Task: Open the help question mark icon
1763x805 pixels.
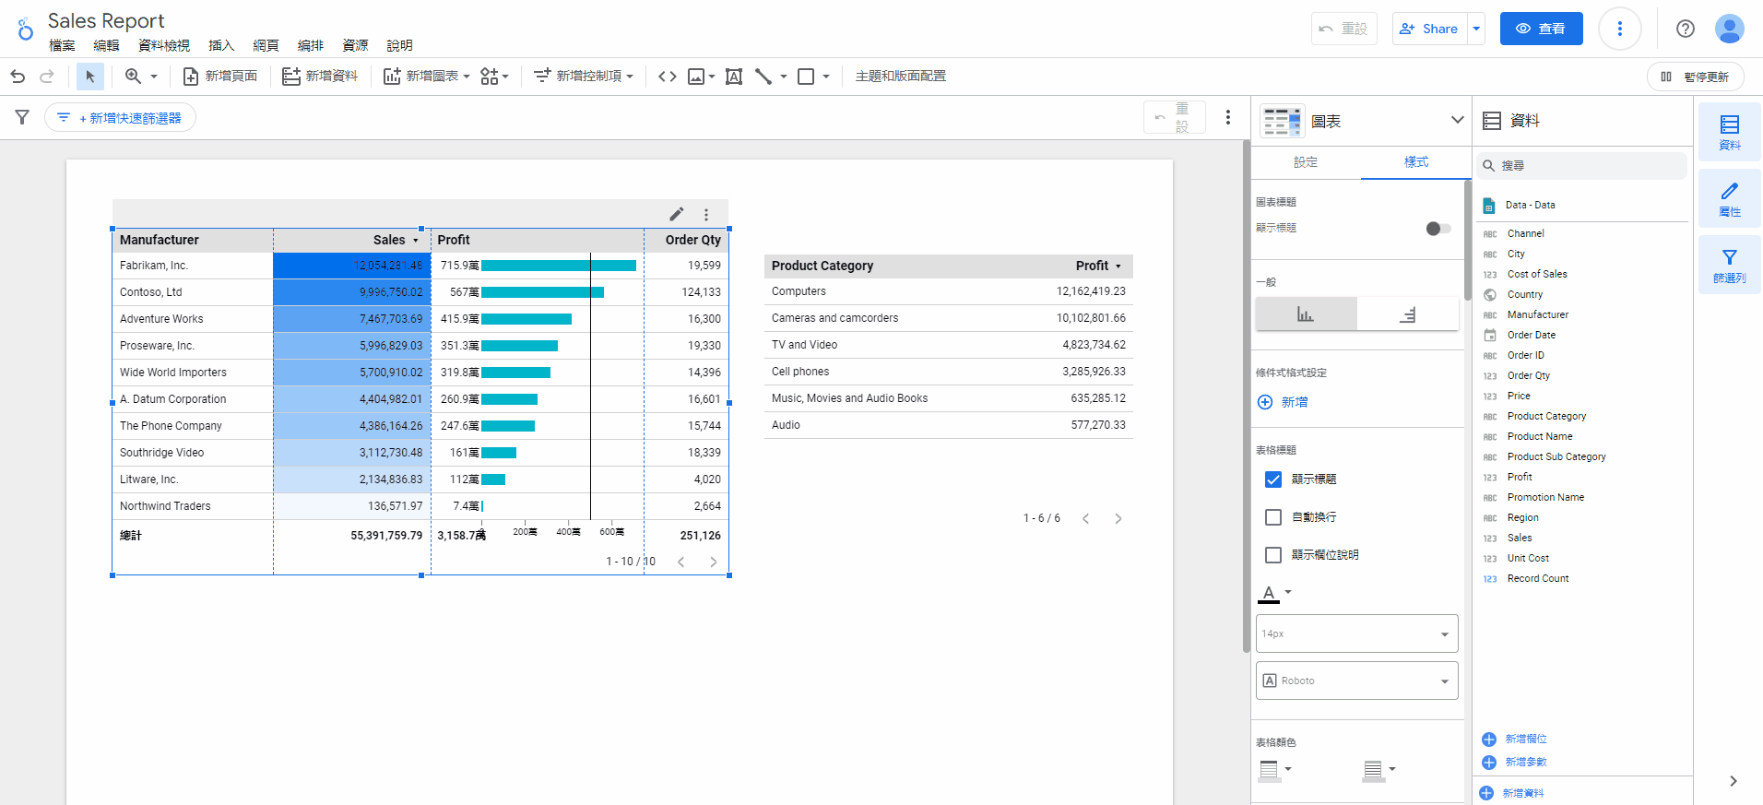Action: click(1686, 29)
